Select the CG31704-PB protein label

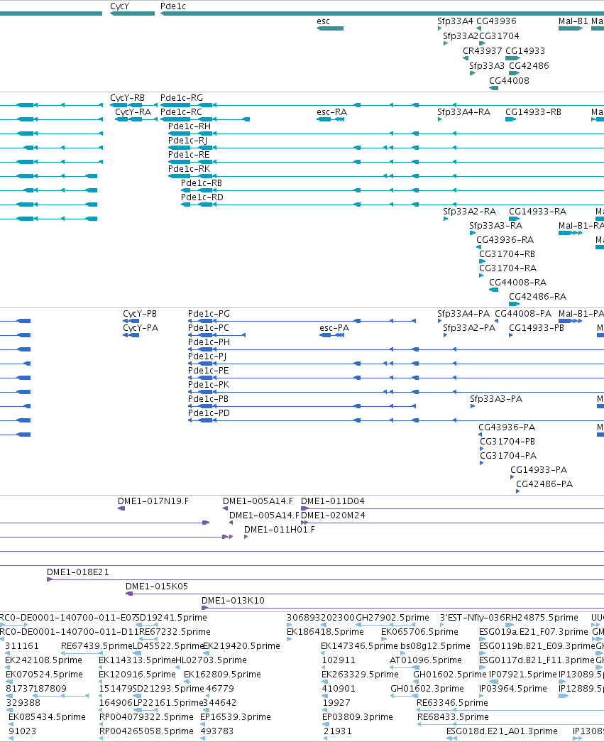(507, 442)
